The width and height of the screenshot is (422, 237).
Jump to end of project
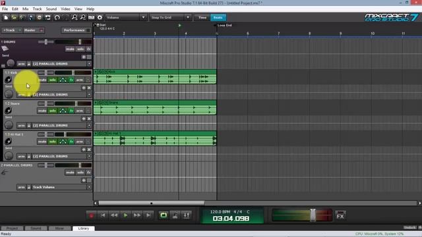(x=148, y=215)
